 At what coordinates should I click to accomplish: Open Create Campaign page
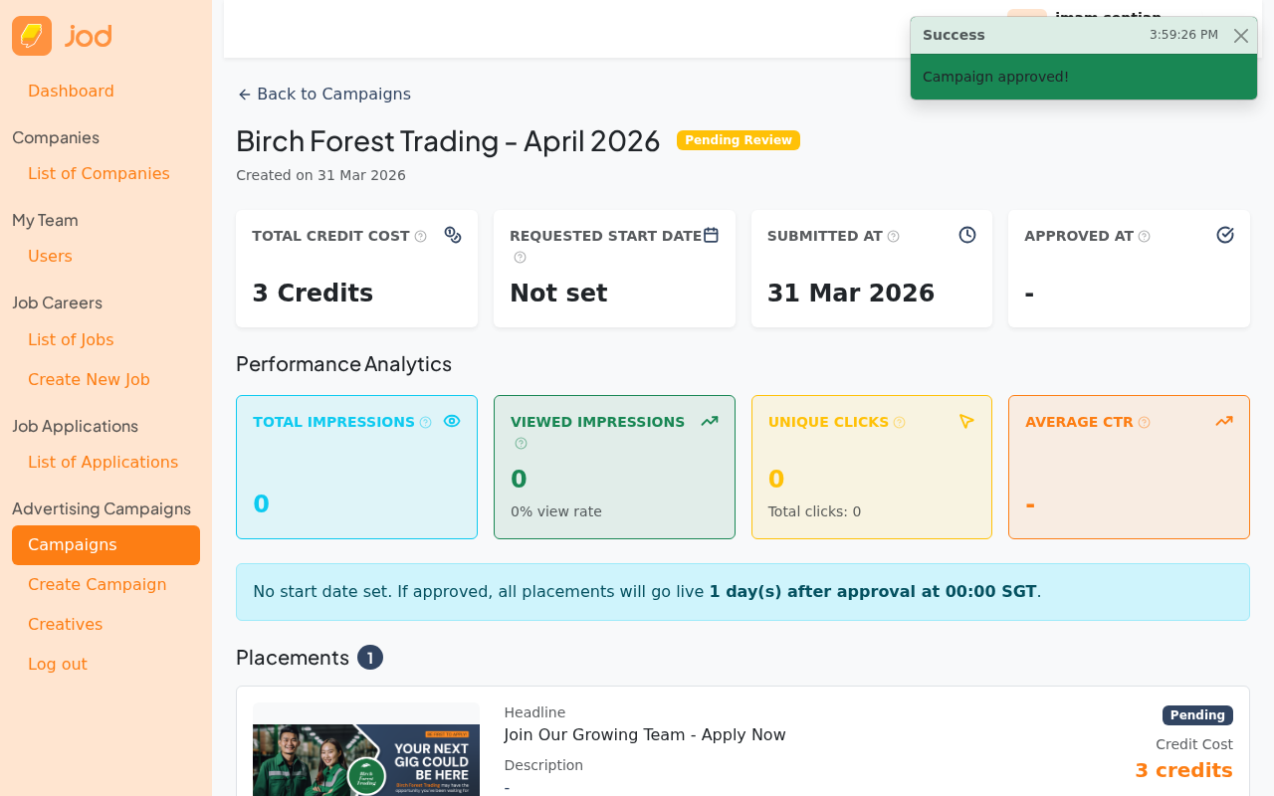pyautogui.click(x=97, y=584)
